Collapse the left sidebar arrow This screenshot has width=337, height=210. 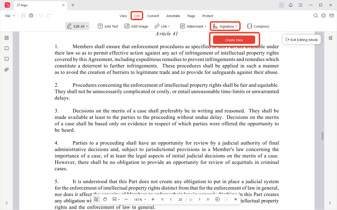(x=7, y=203)
